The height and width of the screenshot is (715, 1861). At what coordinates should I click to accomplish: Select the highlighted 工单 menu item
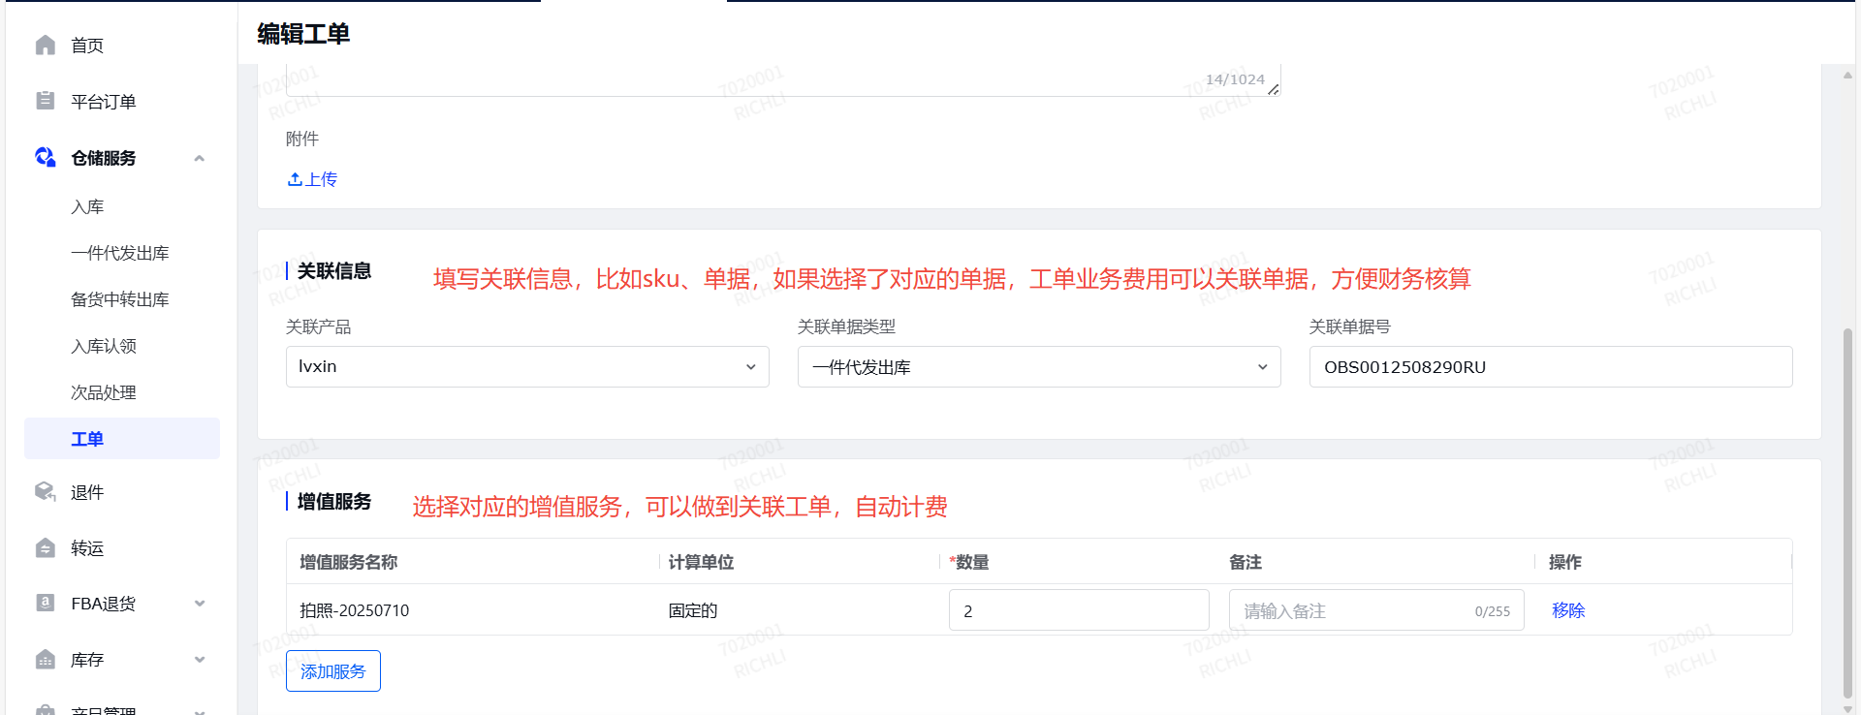click(122, 439)
